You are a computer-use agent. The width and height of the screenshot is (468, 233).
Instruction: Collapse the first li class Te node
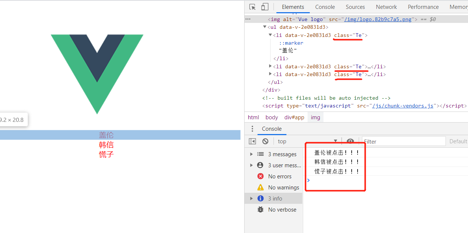click(x=270, y=35)
